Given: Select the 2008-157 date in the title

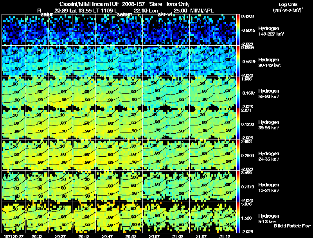Looking at the screenshot, I should (133, 4).
